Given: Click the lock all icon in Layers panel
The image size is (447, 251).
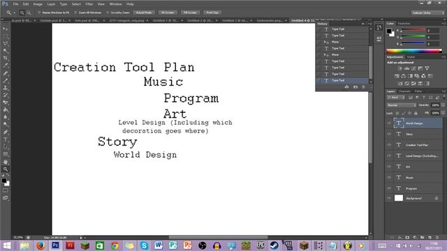Looking at the screenshot, I should point(416,113).
